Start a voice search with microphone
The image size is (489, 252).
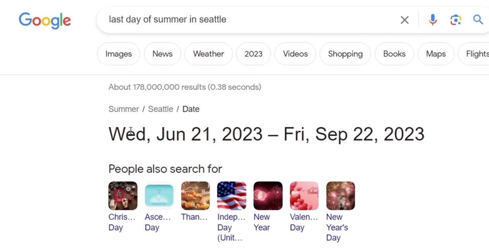(x=432, y=20)
